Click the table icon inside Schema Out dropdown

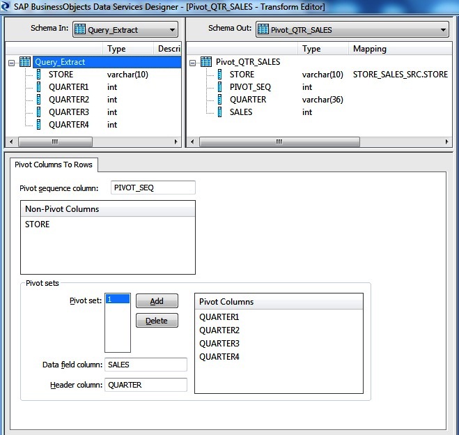point(263,29)
